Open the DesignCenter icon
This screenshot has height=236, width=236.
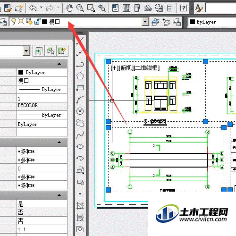coord(126,8)
